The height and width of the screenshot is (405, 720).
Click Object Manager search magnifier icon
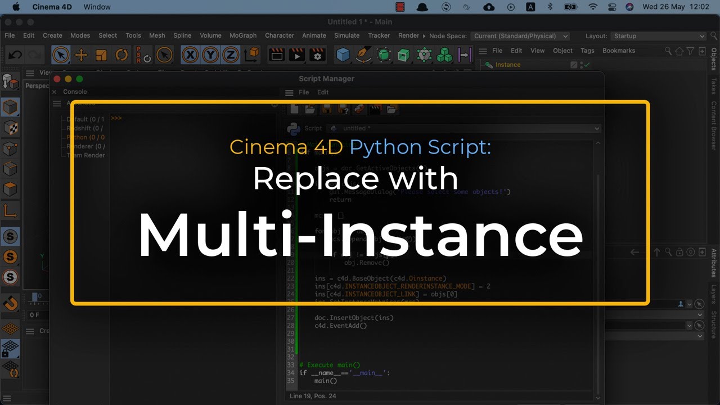[668, 51]
